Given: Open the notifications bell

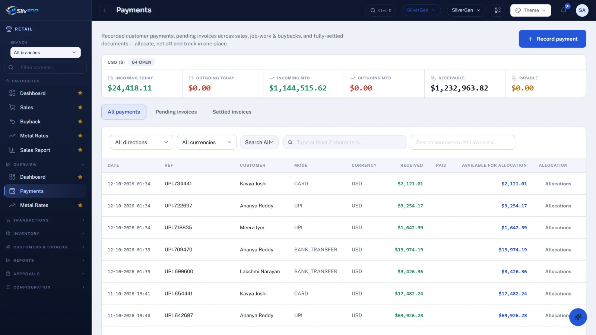Looking at the screenshot, I should tap(564, 10).
